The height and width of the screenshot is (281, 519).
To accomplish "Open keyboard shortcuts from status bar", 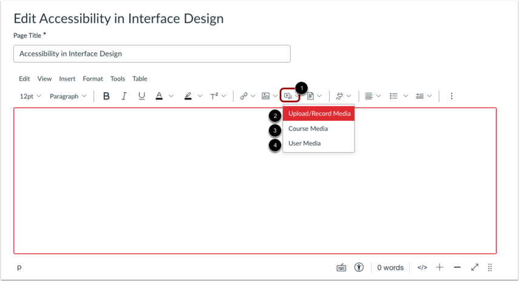I will [341, 268].
